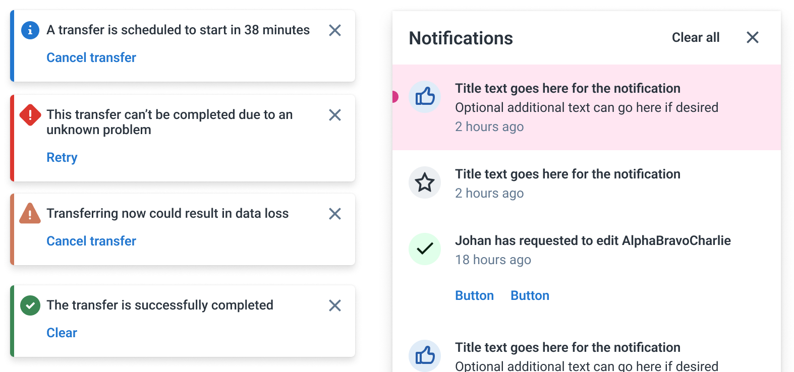
Task: Open the Johan has requested to edit notification
Action: (x=593, y=241)
